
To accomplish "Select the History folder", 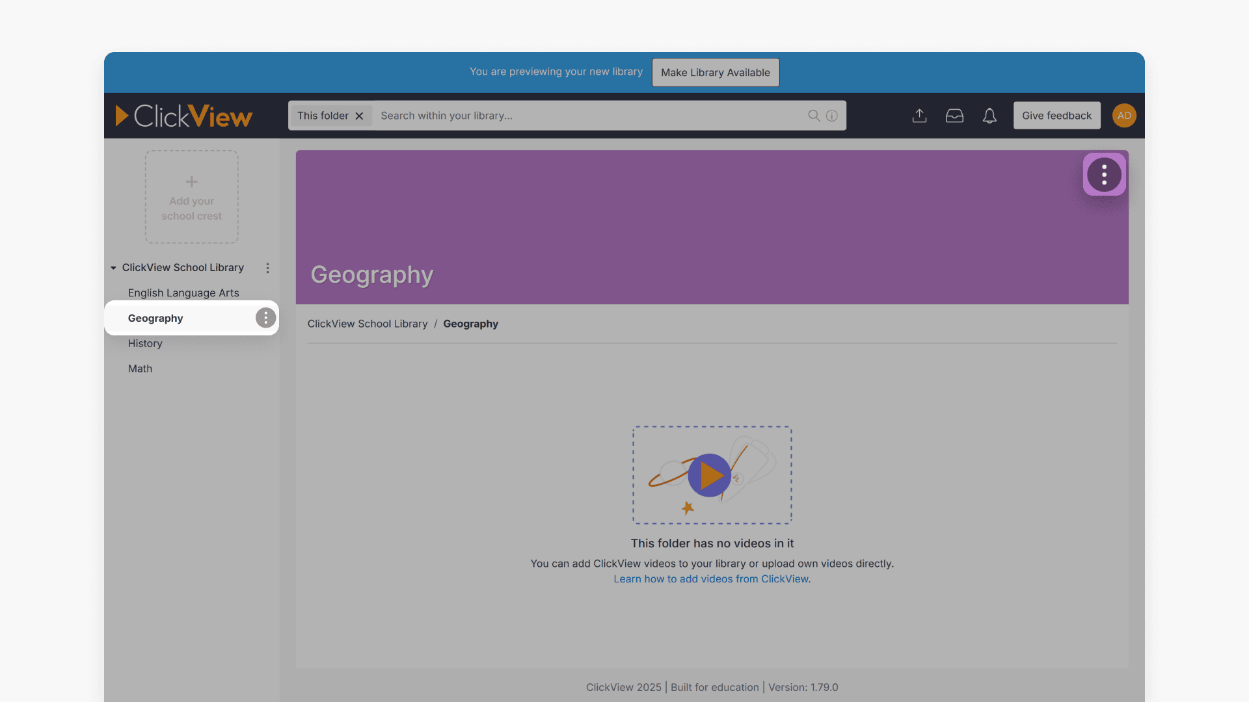I will click(145, 343).
